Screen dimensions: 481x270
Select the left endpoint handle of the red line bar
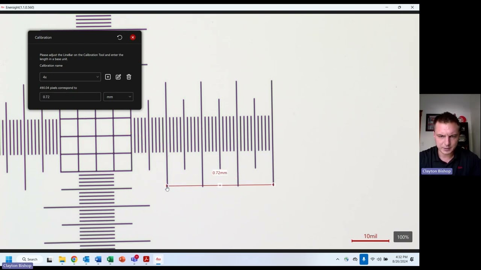point(167,186)
